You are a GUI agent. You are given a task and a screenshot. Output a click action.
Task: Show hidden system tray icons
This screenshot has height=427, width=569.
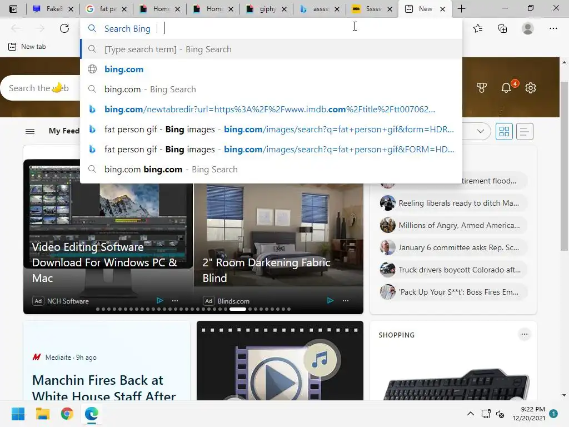[x=470, y=414]
